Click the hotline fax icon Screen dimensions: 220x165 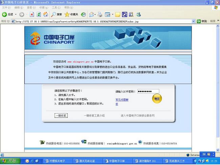click(140, 142)
